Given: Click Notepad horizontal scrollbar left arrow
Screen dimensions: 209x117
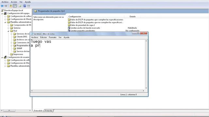Looking at the screenshot, I should 32,91.
